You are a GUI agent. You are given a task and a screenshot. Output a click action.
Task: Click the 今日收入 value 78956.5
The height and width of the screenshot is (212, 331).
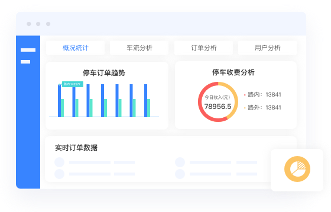(x=218, y=107)
